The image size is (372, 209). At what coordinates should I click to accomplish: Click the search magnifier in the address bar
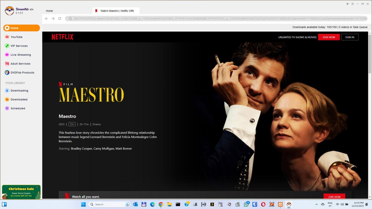click(70, 19)
